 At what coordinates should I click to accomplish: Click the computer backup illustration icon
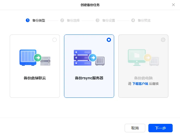(143, 58)
